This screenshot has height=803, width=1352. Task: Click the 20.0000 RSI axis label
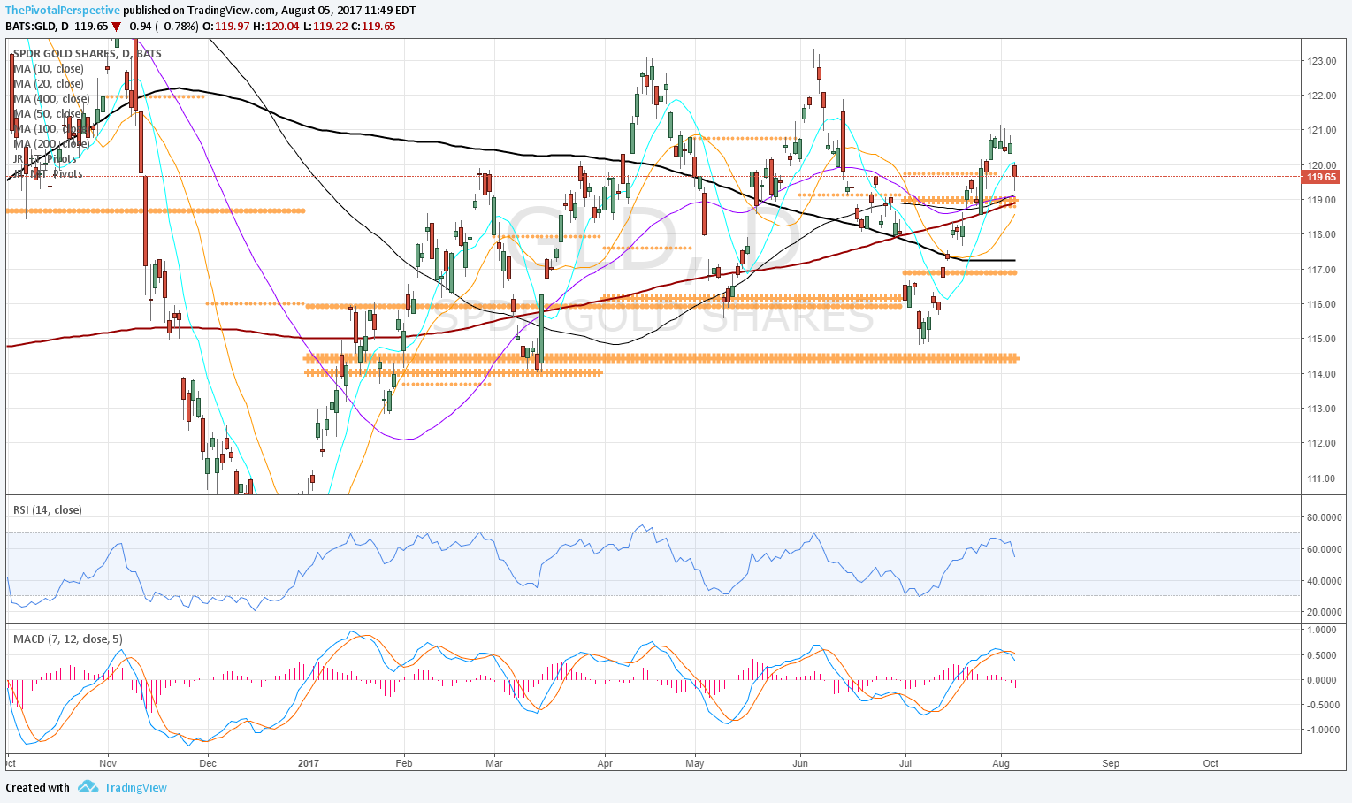(x=1324, y=612)
